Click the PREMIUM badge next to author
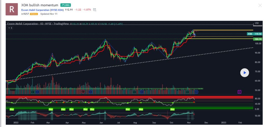Screen dimensions: 266x127 34,14
